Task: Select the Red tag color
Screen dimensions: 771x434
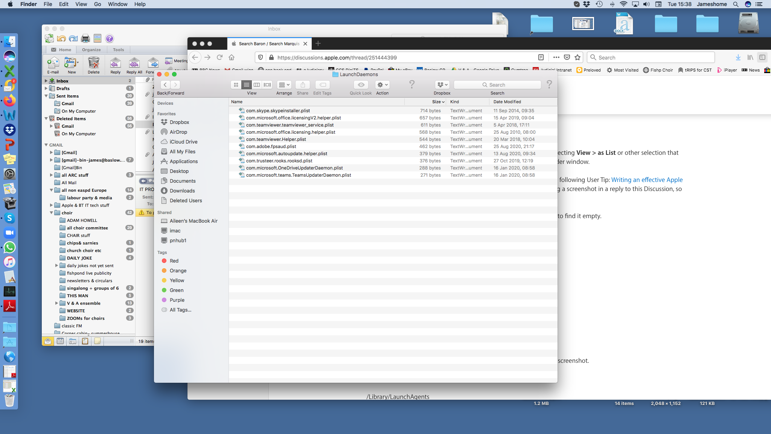Action: pyautogui.click(x=174, y=261)
